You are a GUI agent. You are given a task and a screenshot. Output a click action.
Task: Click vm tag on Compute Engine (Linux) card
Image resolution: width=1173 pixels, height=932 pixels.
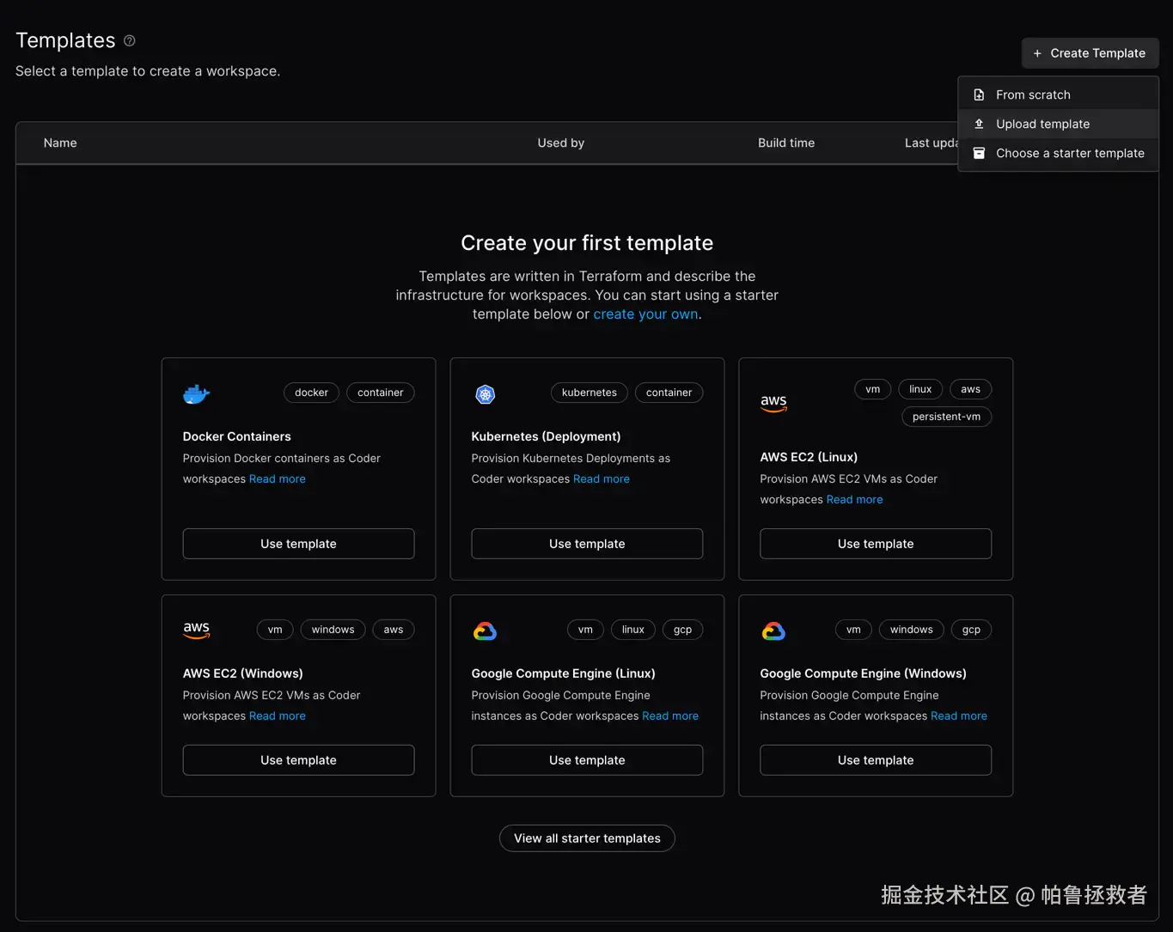click(586, 630)
